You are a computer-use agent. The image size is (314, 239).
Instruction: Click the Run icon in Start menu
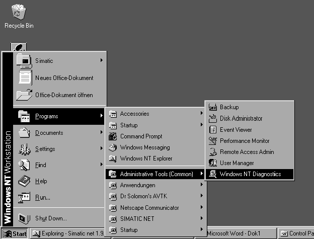(24, 197)
